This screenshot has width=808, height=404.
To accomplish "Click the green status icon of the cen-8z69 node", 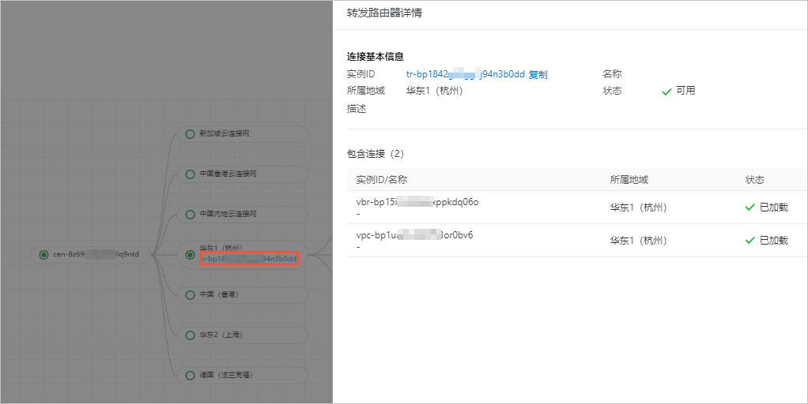I will tap(43, 254).
